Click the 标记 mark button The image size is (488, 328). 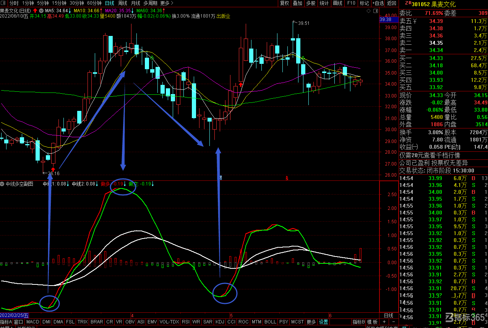(x=364, y=3)
